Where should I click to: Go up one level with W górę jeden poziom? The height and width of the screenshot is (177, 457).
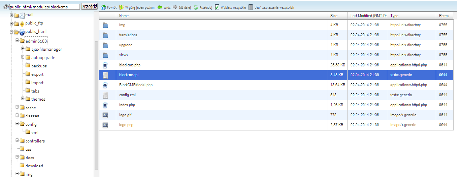[137, 7]
